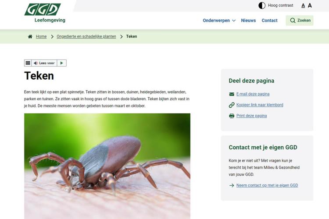
Task: Click the home icon in breadcrumb
Action: click(x=30, y=36)
